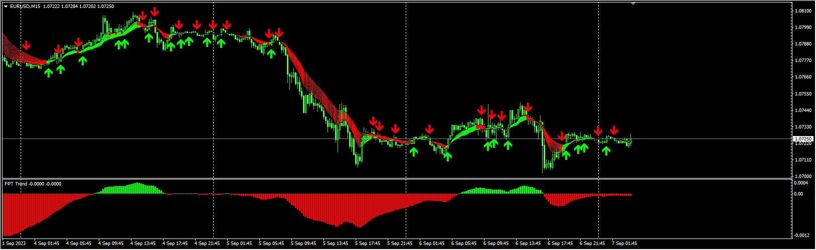Viewport: 816px width, 250px height.
Task: Click the 4 Sep 09:45 time label
Action: tap(111, 244)
